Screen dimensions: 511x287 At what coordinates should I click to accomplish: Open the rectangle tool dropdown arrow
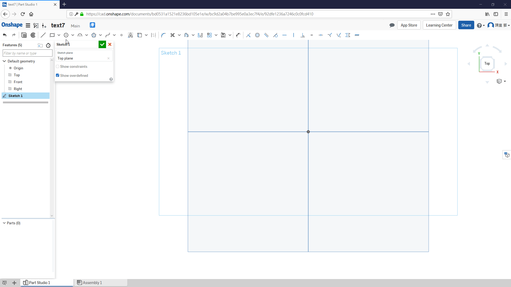pyautogui.click(x=59, y=35)
